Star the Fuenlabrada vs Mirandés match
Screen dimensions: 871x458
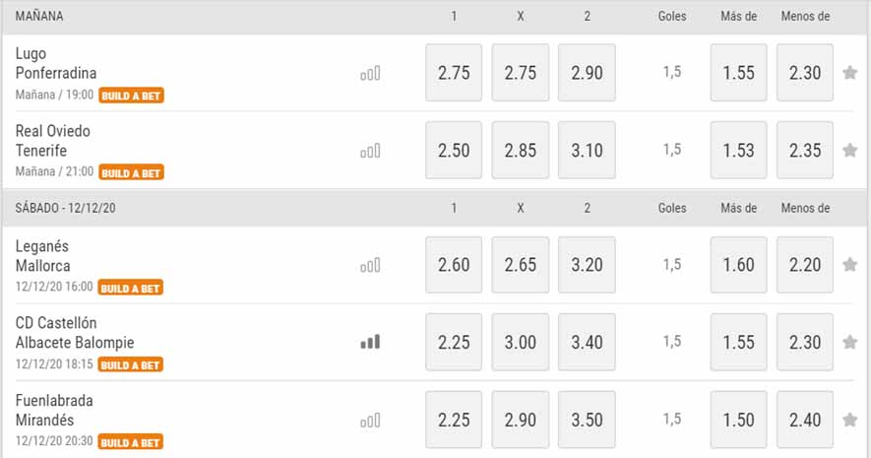tap(850, 420)
